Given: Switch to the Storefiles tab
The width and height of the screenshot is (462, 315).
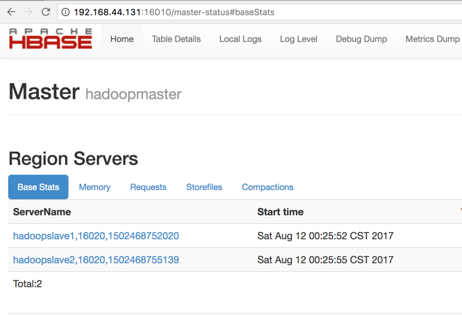Looking at the screenshot, I should (204, 187).
